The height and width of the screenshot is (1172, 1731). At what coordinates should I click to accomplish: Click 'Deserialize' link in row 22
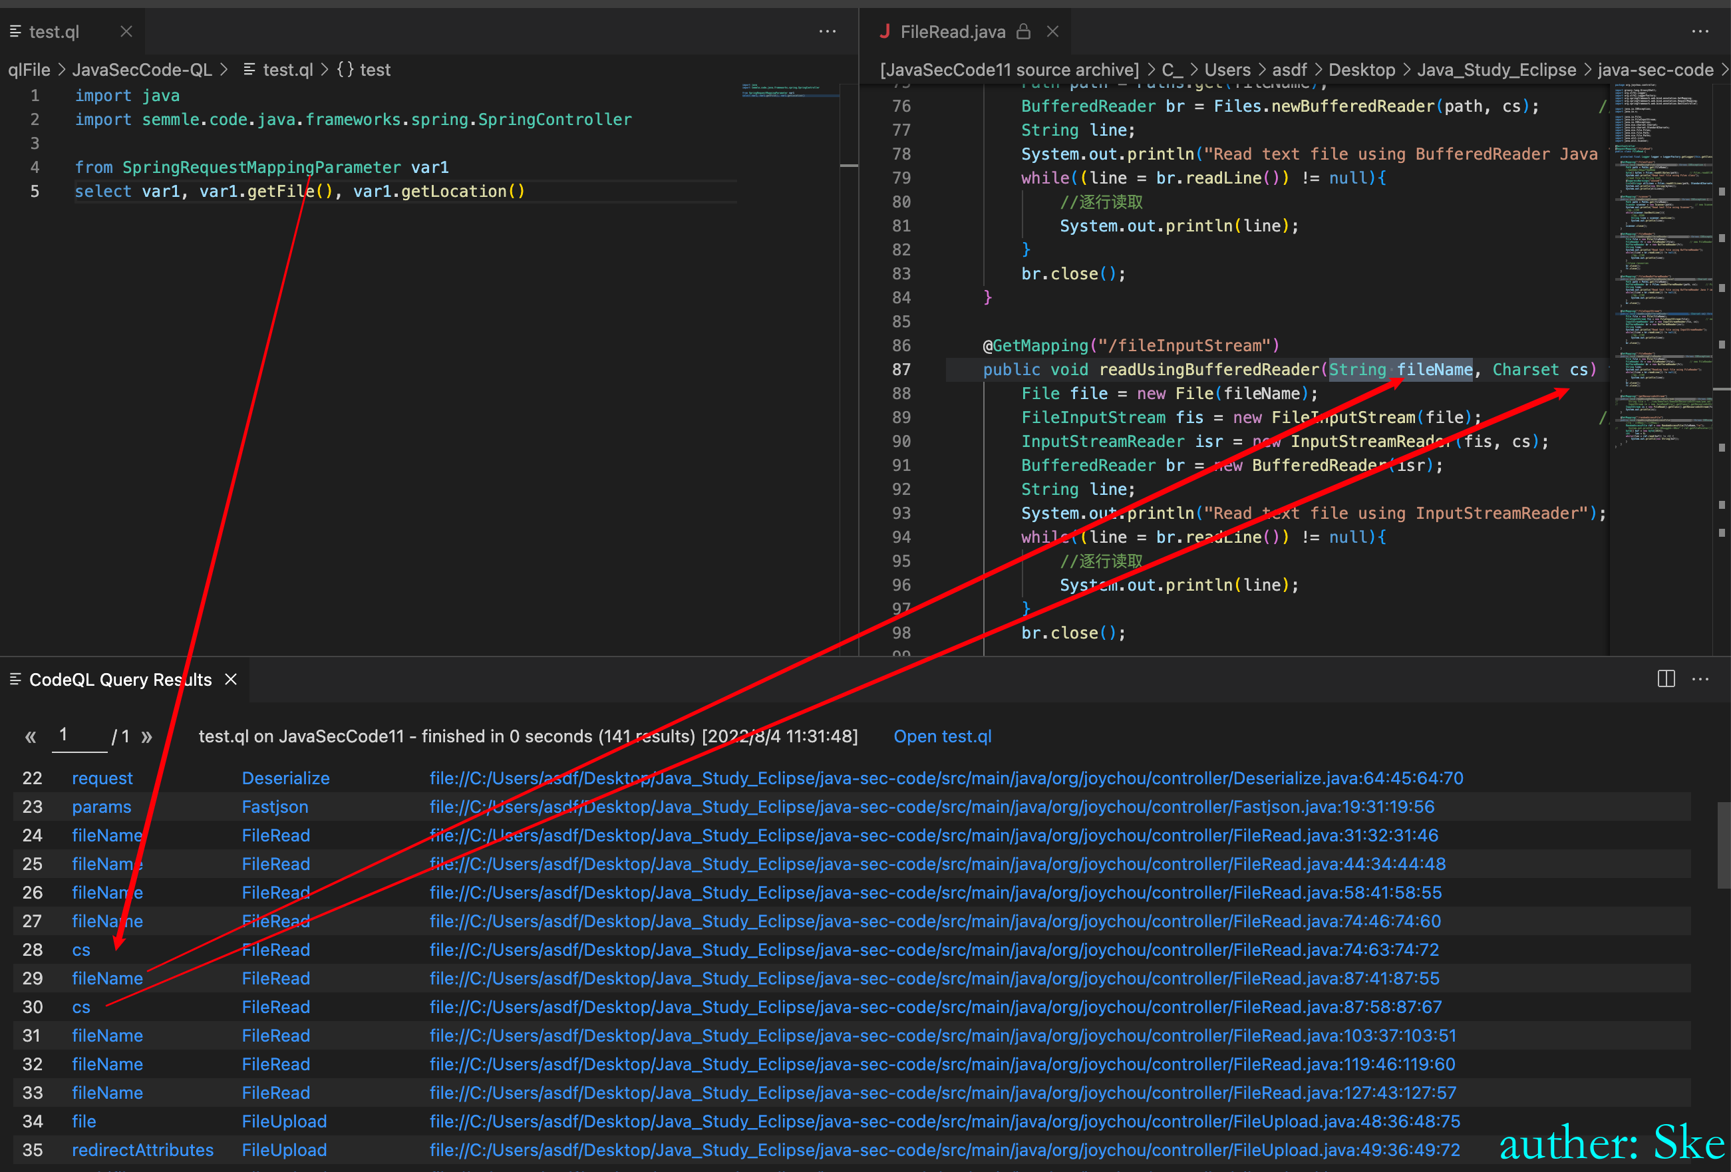(x=285, y=778)
